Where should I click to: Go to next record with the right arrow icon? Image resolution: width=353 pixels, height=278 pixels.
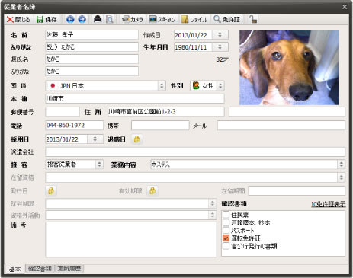point(82,19)
